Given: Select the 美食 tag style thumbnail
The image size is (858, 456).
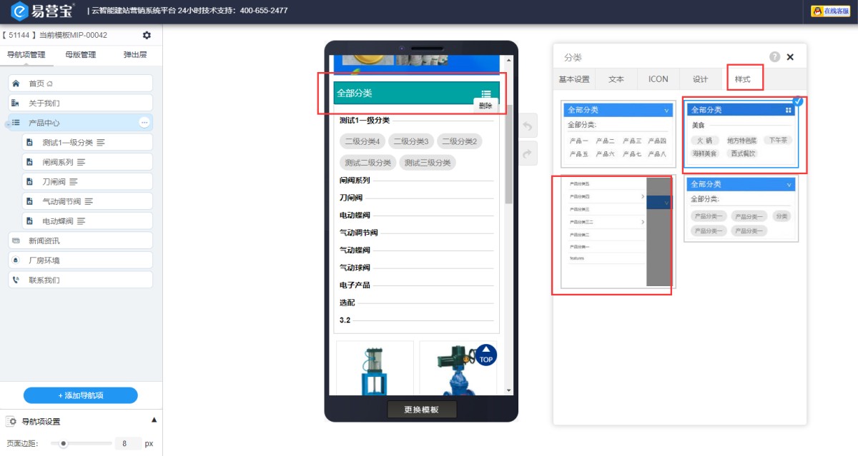Looking at the screenshot, I should click(x=742, y=133).
